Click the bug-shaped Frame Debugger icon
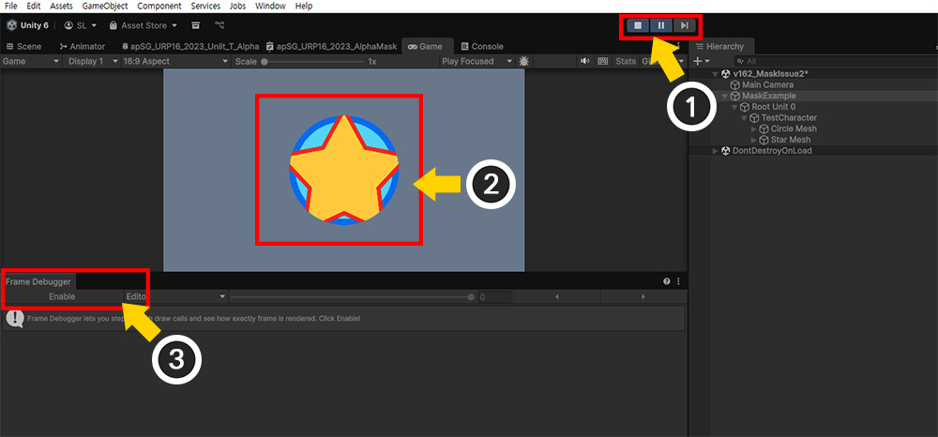This screenshot has height=437, width=938. click(523, 61)
